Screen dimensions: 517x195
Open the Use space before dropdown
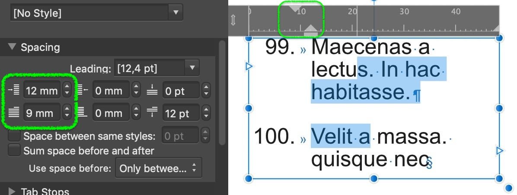158,168
